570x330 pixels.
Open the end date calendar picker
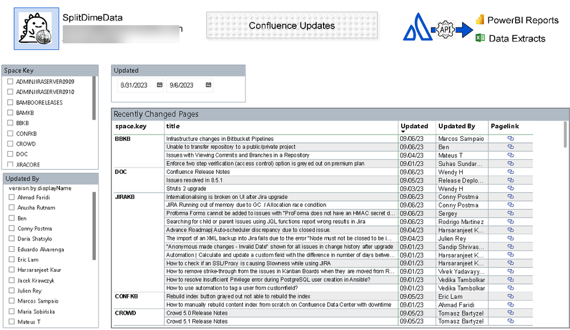point(208,84)
